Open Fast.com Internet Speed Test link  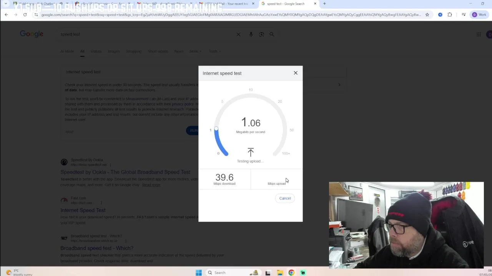click(83, 210)
